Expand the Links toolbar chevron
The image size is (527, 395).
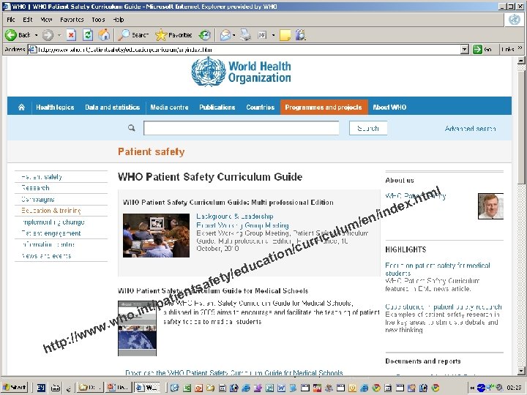point(520,48)
